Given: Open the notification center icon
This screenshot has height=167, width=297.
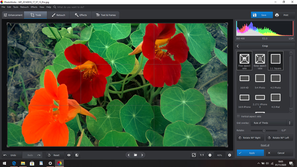Looking at the screenshot, I should (291, 163).
